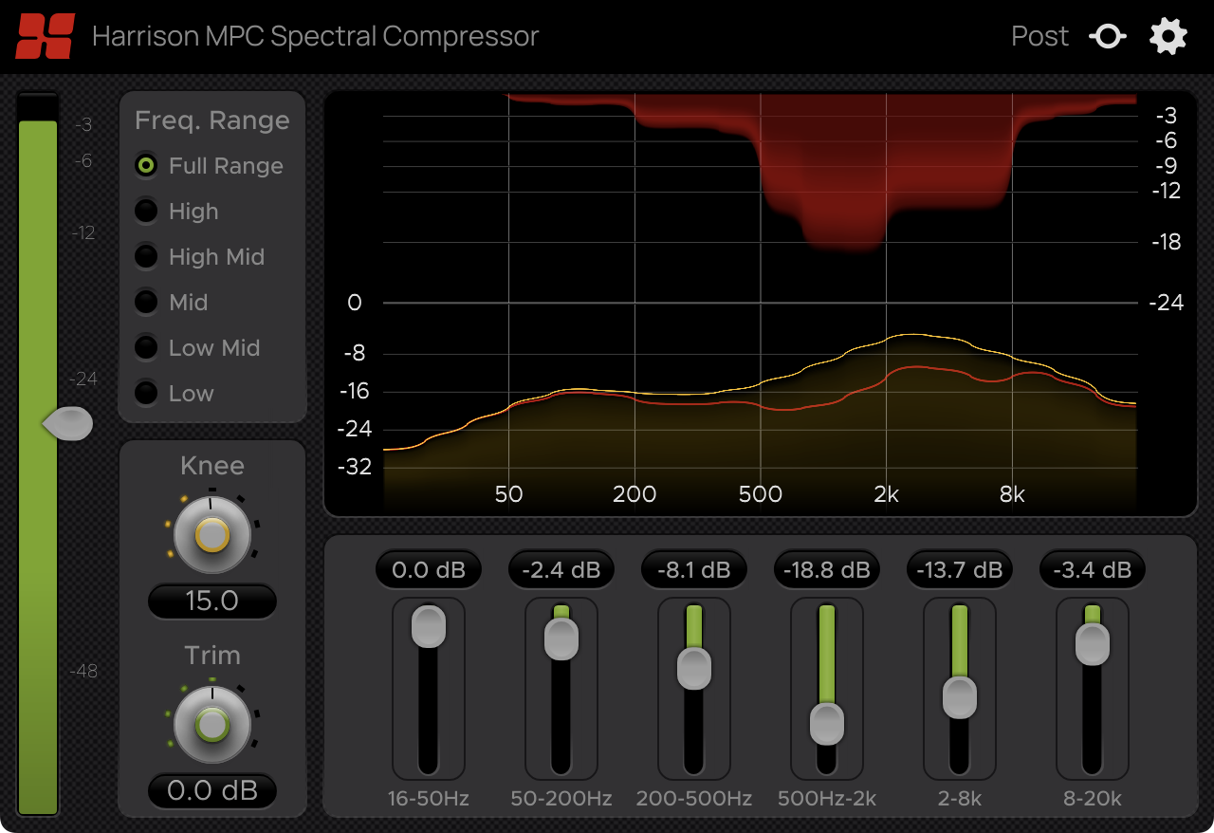This screenshot has height=833, width=1214.
Task: Click the -24 label on right gain-reduction scale
Action: point(1166,303)
